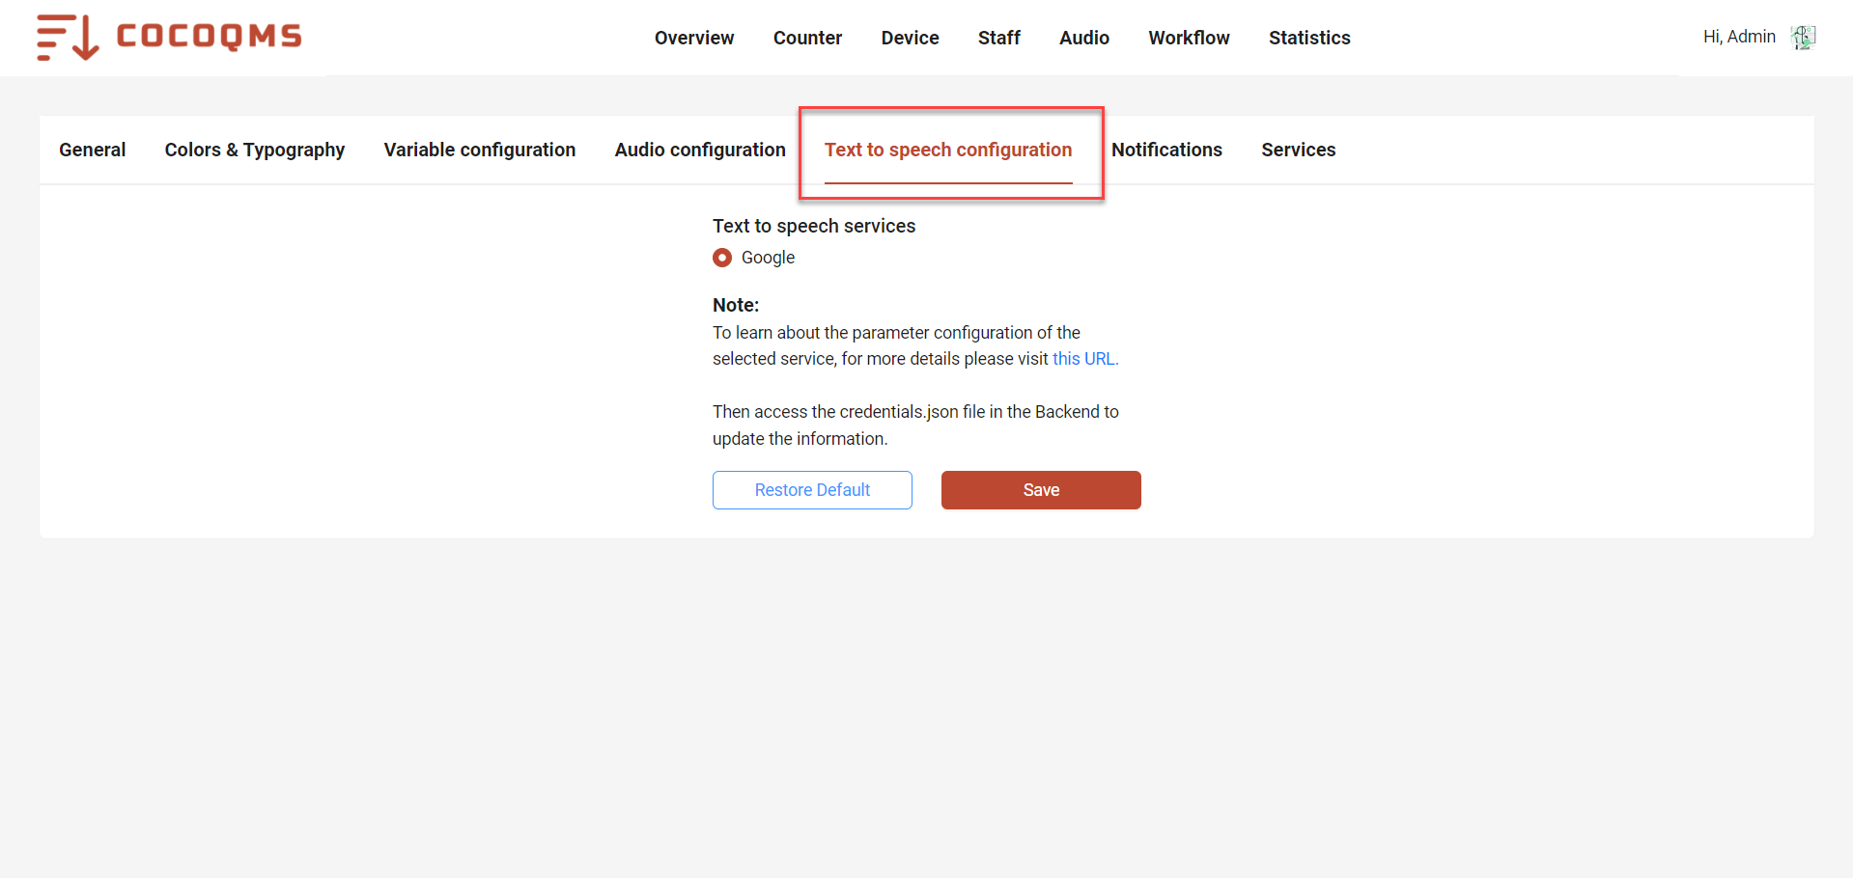Switch to the General tab
This screenshot has width=1853, height=878.
pyautogui.click(x=93, y=150)
